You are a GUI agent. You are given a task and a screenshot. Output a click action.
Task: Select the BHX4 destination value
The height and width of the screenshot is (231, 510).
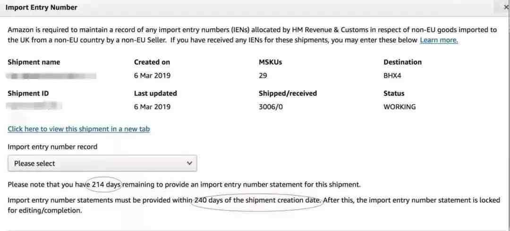click(x=393, y=75)
